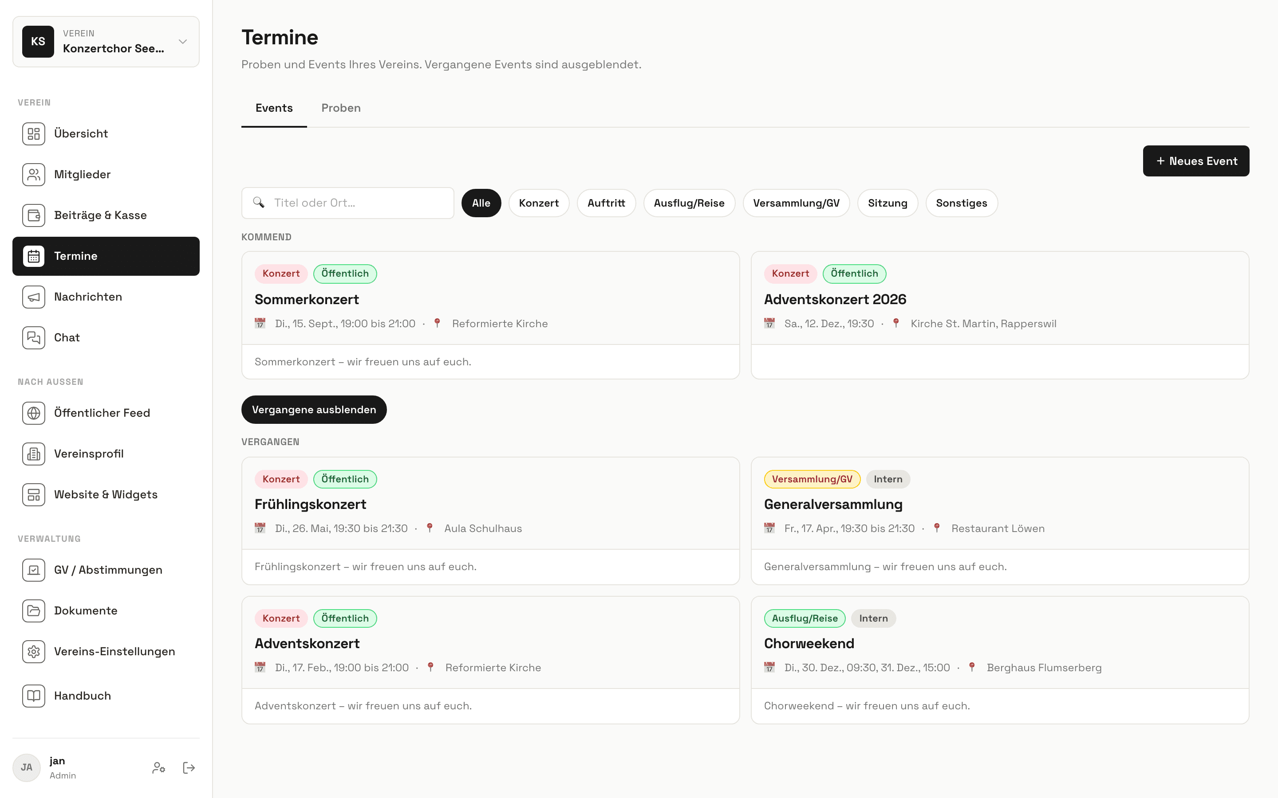This screenshot has height=798, width=1278.
Task: Click Restaurant Löwen location text
Action: 998,528
